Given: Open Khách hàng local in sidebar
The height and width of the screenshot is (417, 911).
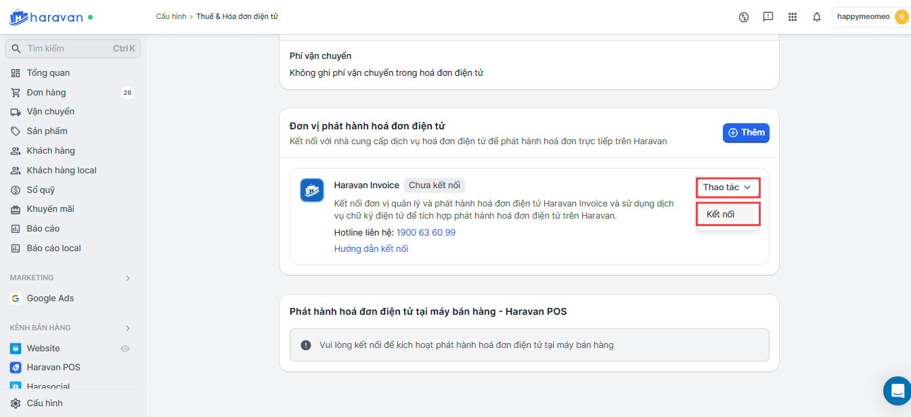Looking at the screenshot, I should click(62, 171).
